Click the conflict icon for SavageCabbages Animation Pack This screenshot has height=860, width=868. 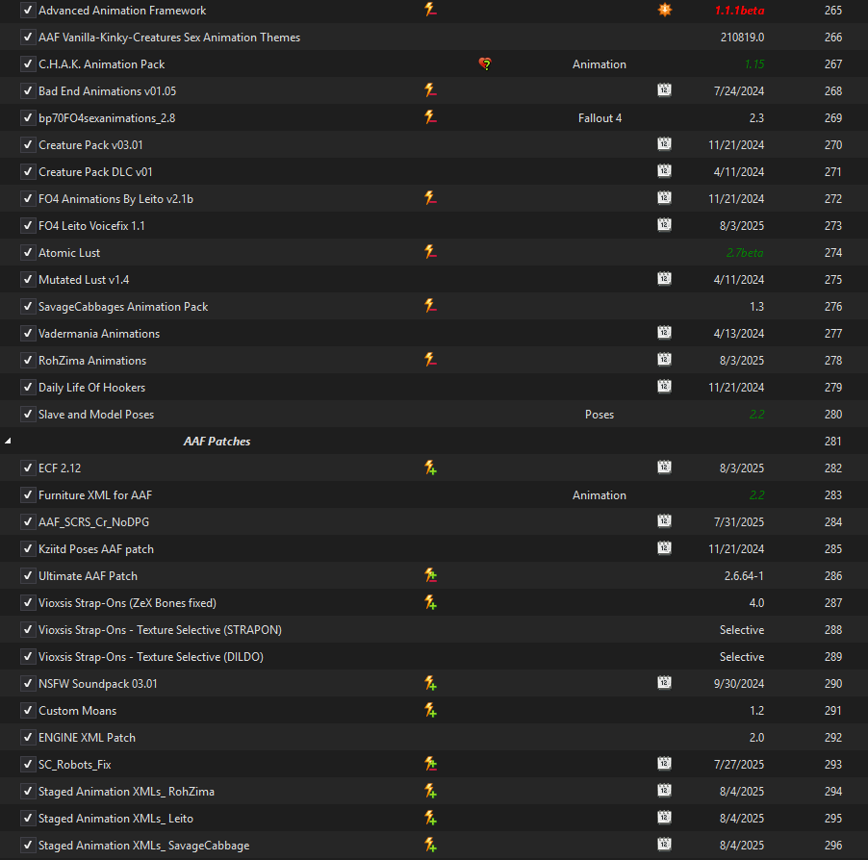[x=430, y=306]
